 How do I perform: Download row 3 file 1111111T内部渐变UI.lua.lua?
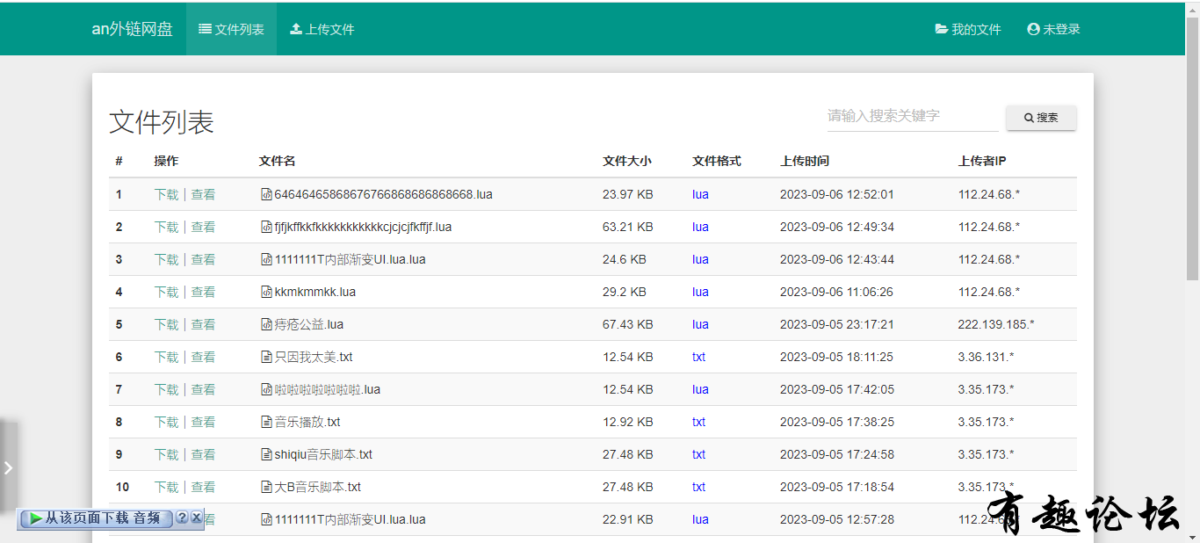166,259
